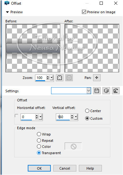
Task: Decrease Zoom with down spinner arrow
Action: [x=48, y=79]
